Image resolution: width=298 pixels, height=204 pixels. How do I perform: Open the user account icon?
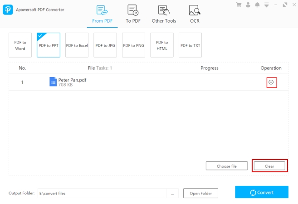click(248, 5)
